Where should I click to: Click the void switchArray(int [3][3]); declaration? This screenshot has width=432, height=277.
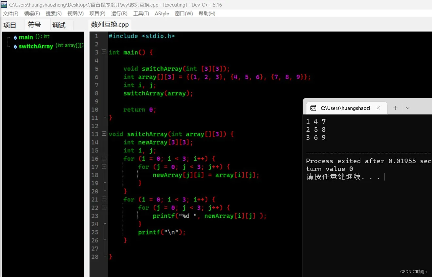pyautogui.click(x=177, y=69)
